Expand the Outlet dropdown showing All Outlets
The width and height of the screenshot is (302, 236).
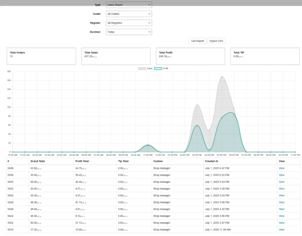click(x=129, y=14)
